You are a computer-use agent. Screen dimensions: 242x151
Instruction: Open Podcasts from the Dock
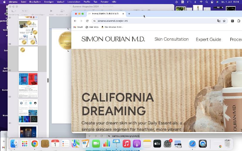pyautogui.click(x=137, y=144)
